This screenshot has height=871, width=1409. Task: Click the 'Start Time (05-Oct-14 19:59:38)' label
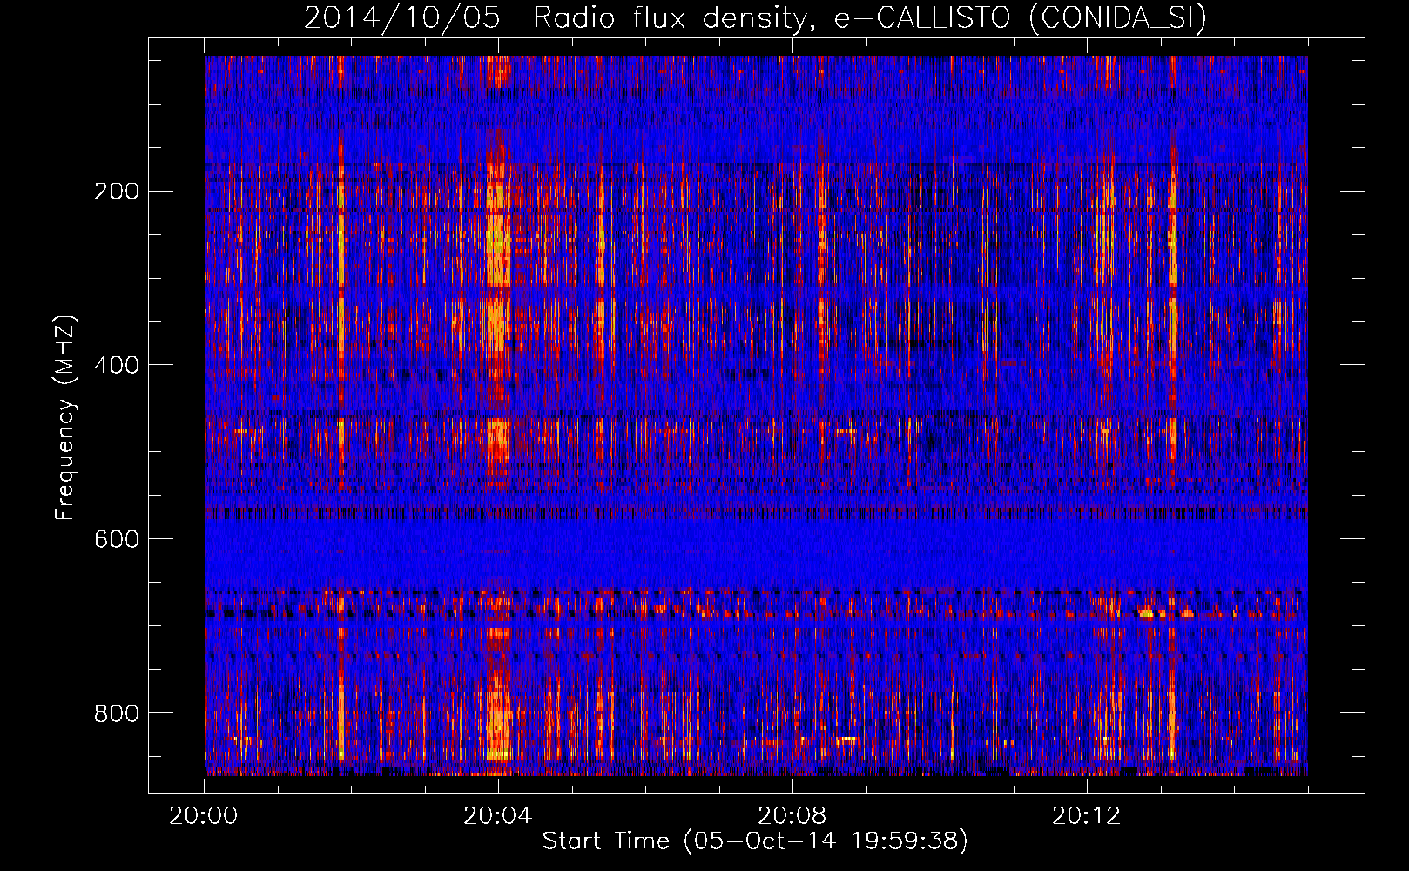click(x=755, y=841)
